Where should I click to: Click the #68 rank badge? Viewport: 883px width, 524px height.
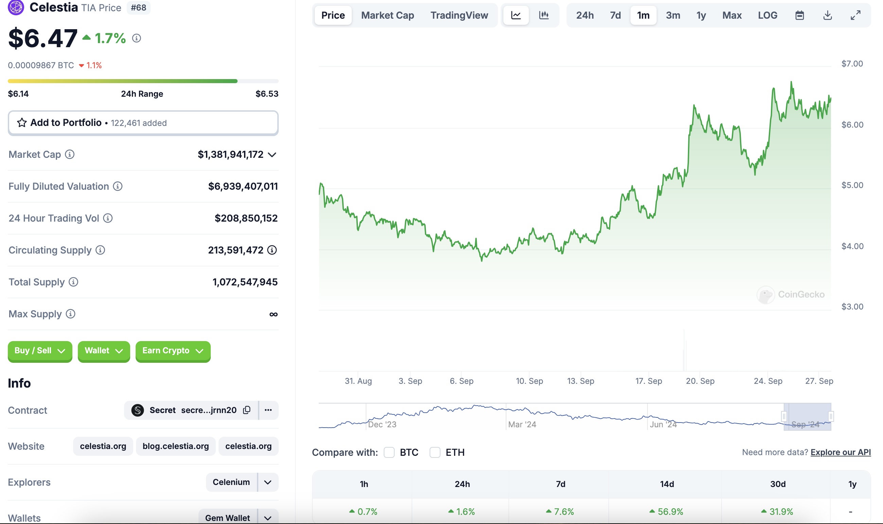139,8
